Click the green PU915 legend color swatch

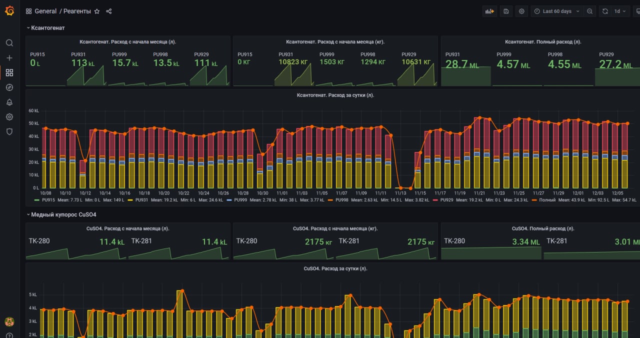(37, 200)
